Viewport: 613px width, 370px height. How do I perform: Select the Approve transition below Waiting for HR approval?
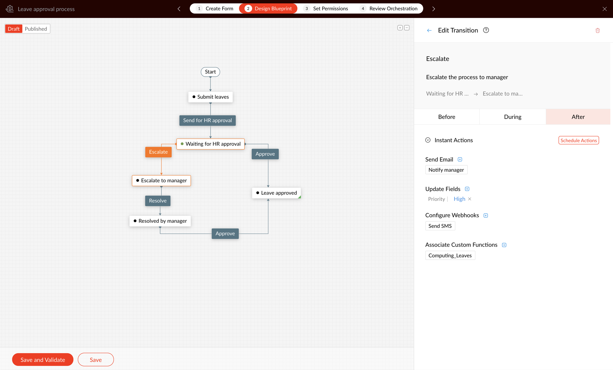tap(265, 154)
